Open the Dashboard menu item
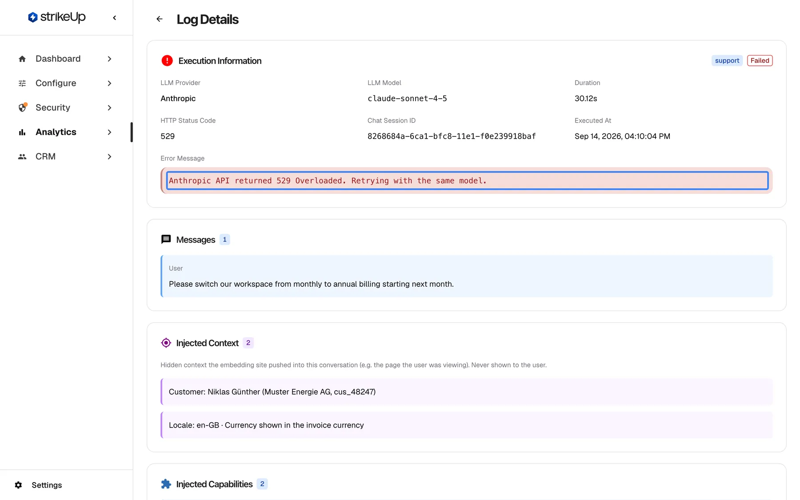 (66, 59)
